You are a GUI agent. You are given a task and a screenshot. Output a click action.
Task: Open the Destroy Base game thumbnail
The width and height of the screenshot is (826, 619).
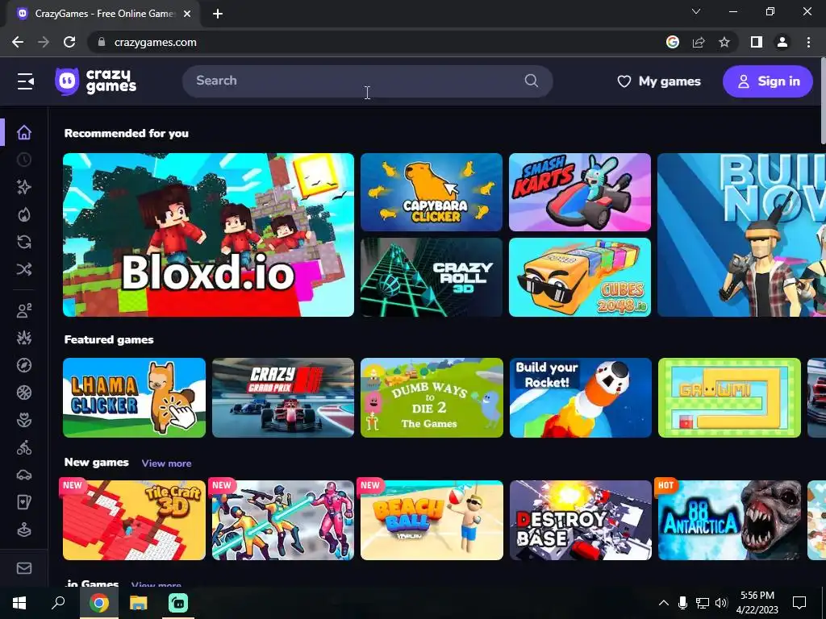[x=581, y=520]
